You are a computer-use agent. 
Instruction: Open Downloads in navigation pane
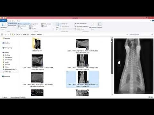(8, 60)
